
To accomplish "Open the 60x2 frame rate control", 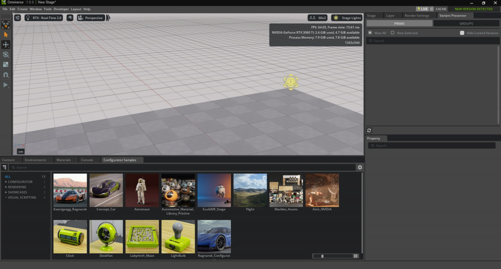I will click(x=318, y=18).
